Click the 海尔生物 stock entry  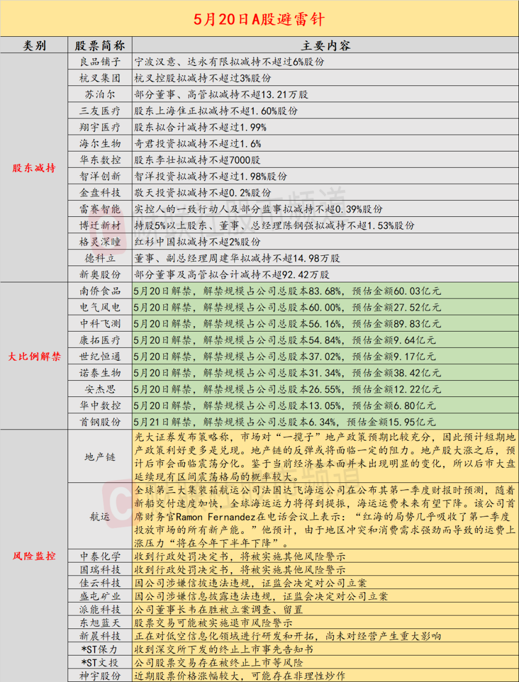click(x=100, y=144)
